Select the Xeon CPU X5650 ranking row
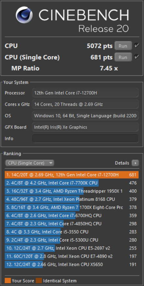The height and width of the screenshot is (286, 144). (72, 264)
